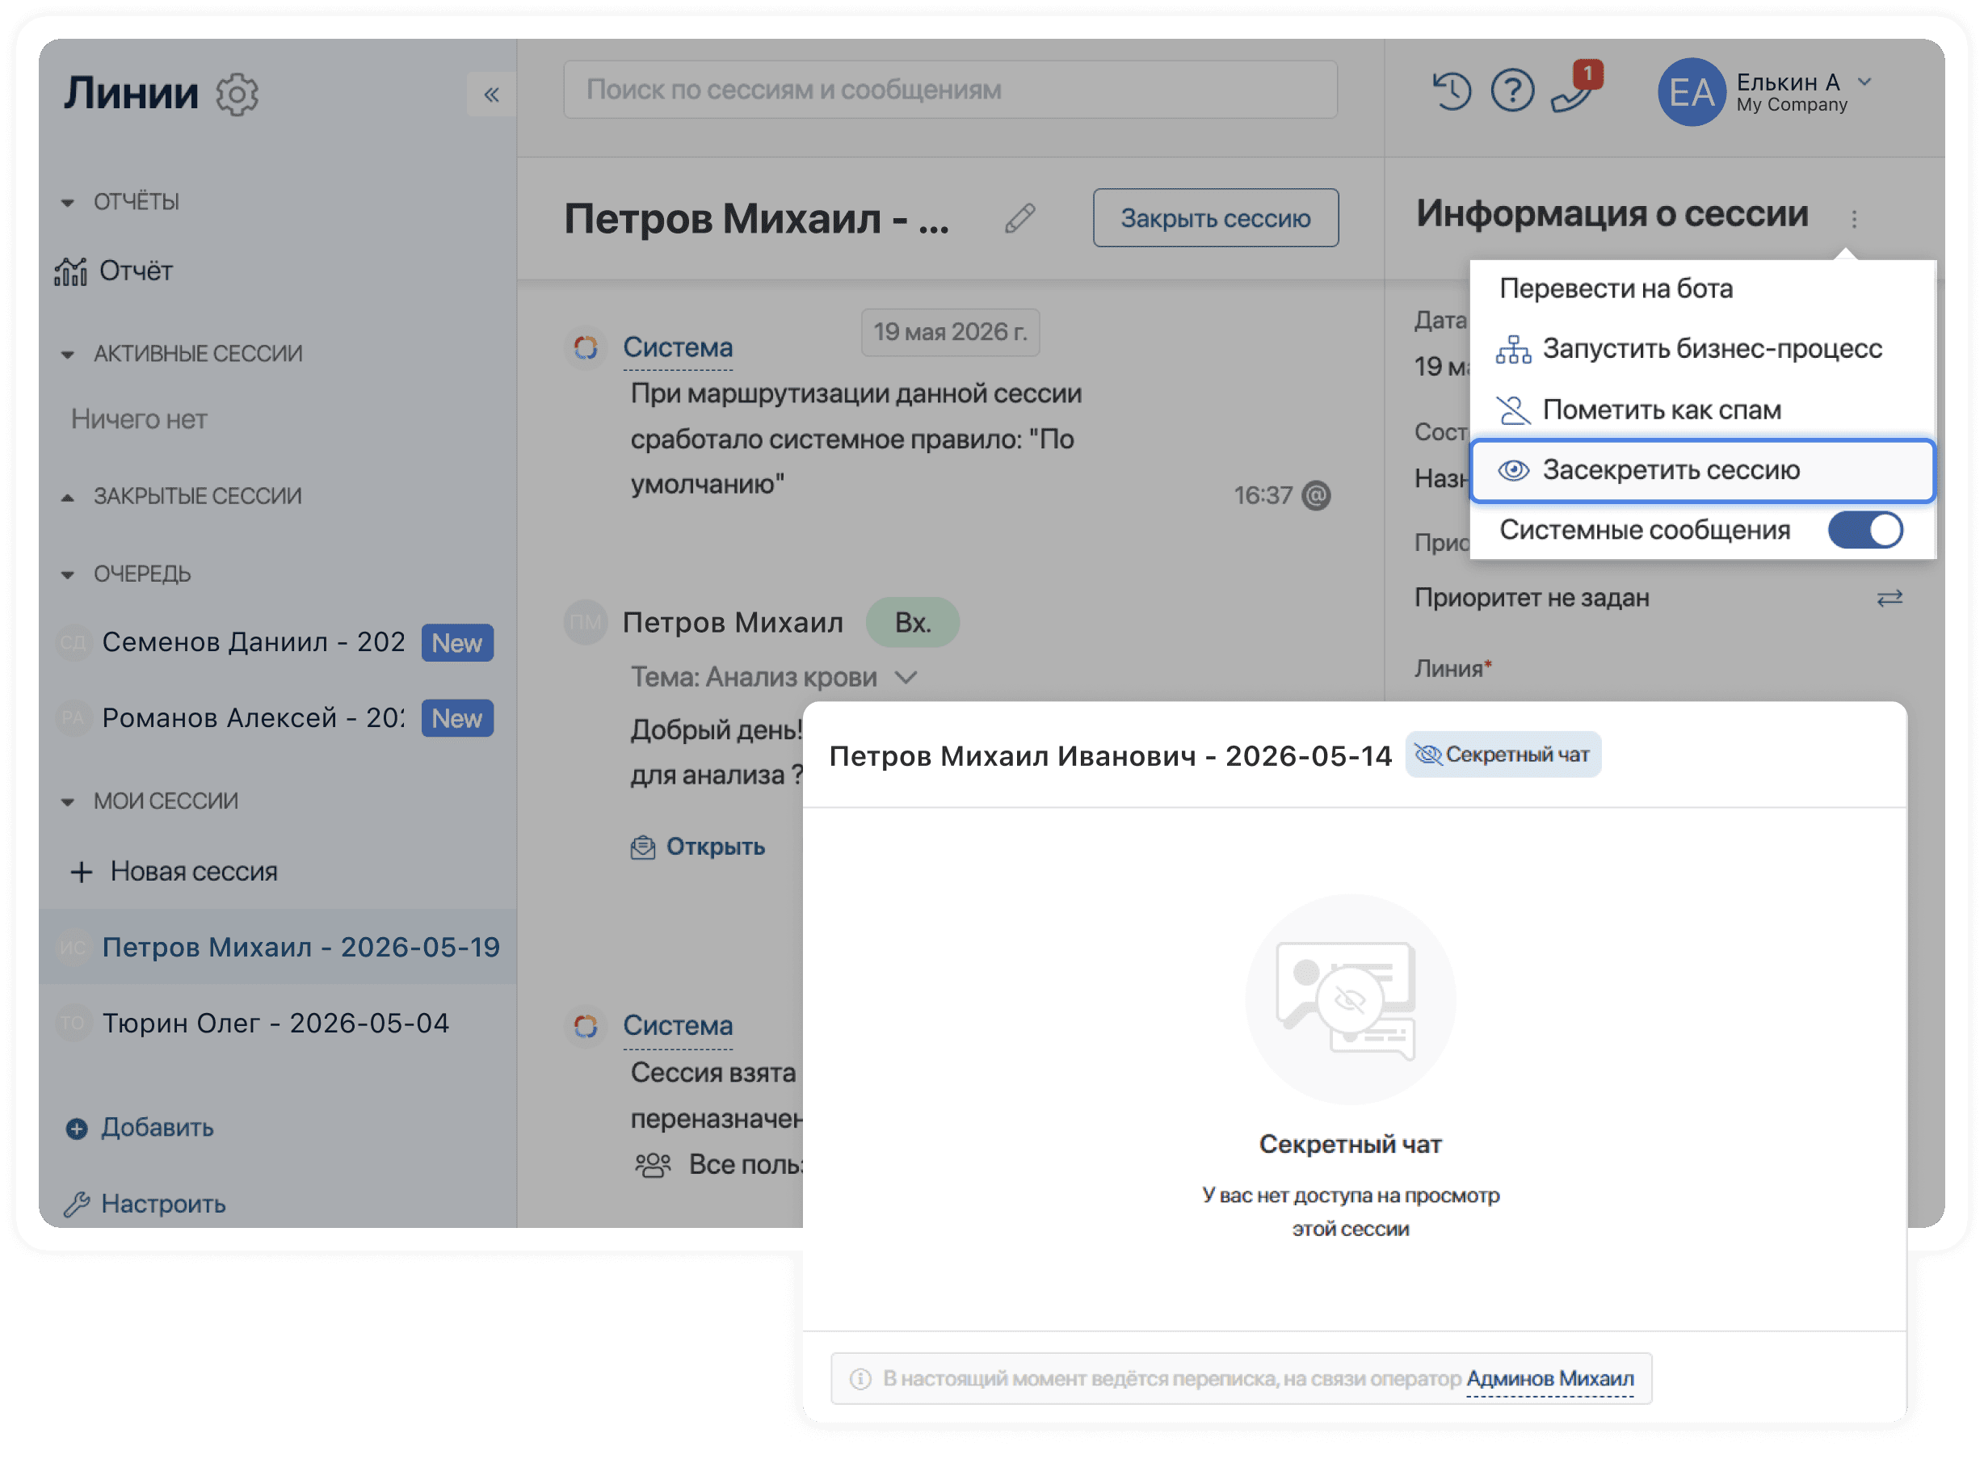Image resolution: width=1984 pixels, height=1459 pixels.
Task: Click first Система message avatar
Action: [585, 348]
